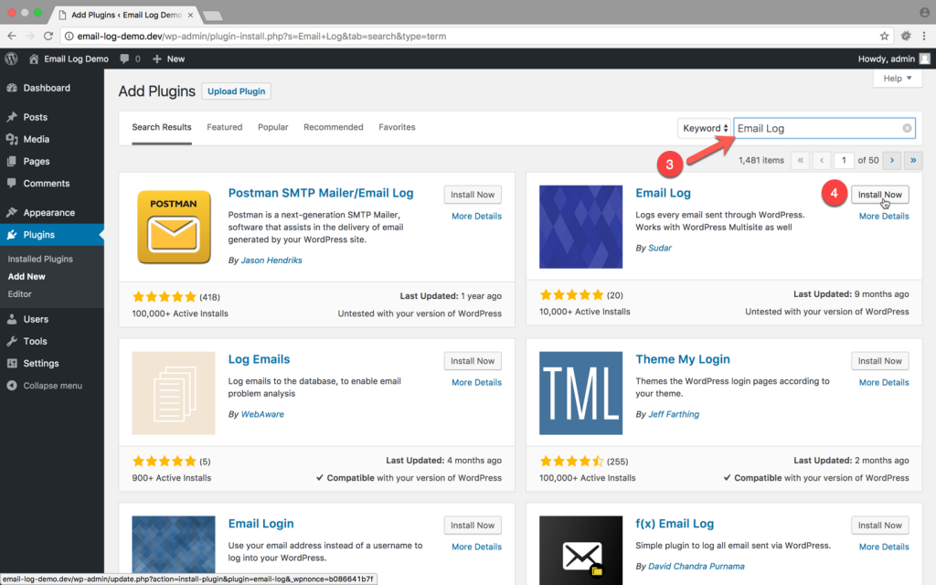Open Installed Plugins submenu item
This screenshot has width=936, height=585.
click(x=40, y=259)
